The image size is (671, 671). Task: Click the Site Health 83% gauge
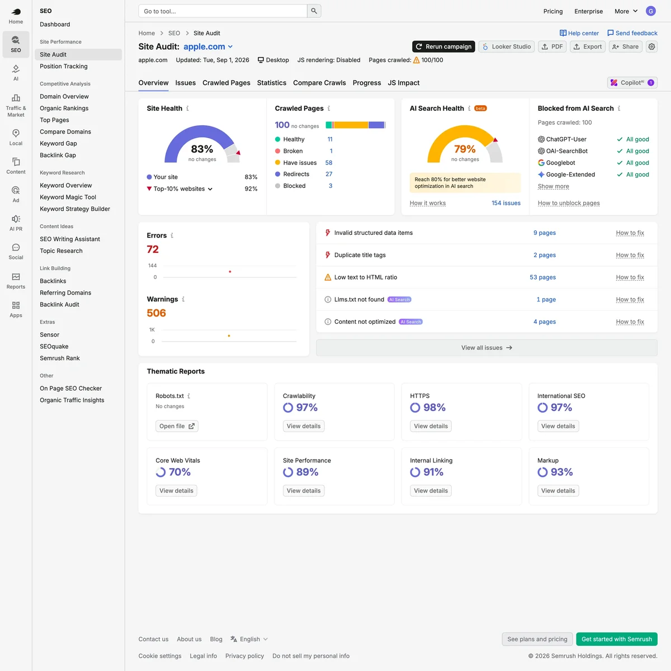202,145
